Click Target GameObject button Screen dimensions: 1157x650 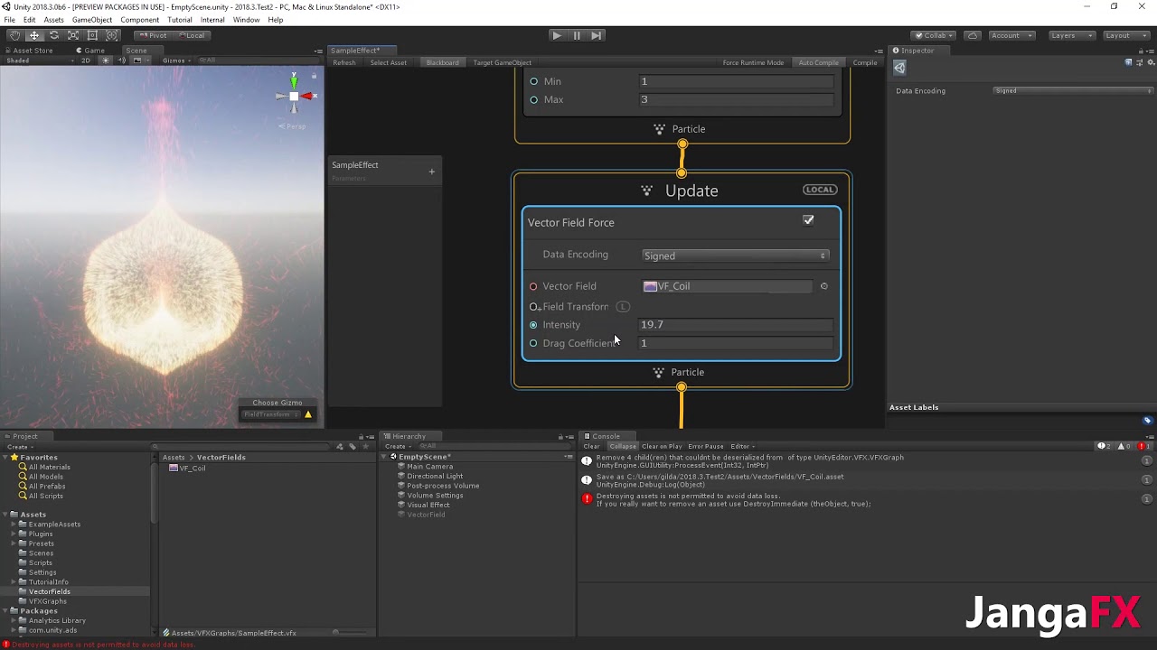click(503, 62)
